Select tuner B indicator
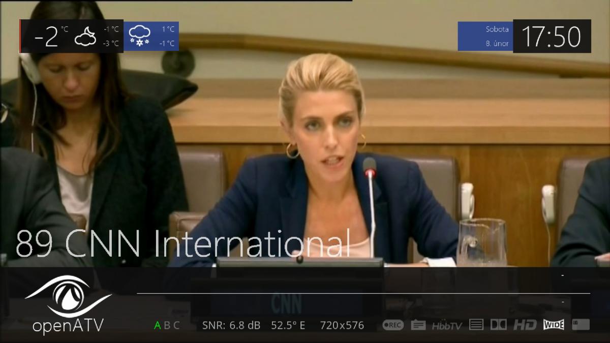Viewport: 610px width, 343px height. tap(167, 326)
